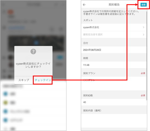
Task: Click the empty 契約内容（備考）text area
Action: click(114, 121)
